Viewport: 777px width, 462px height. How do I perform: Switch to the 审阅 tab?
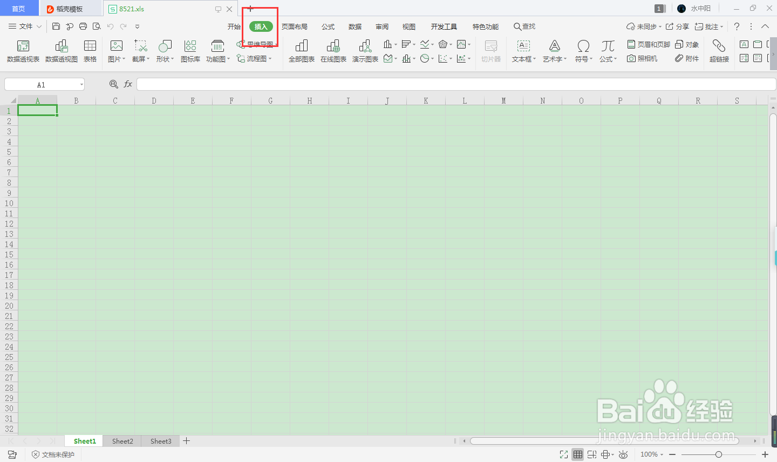[x=382, y=26]
